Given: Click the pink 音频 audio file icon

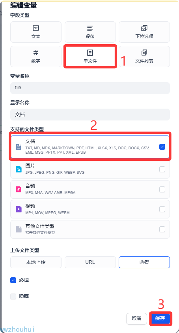Looking at the screenshot, I should pos(19,189).
